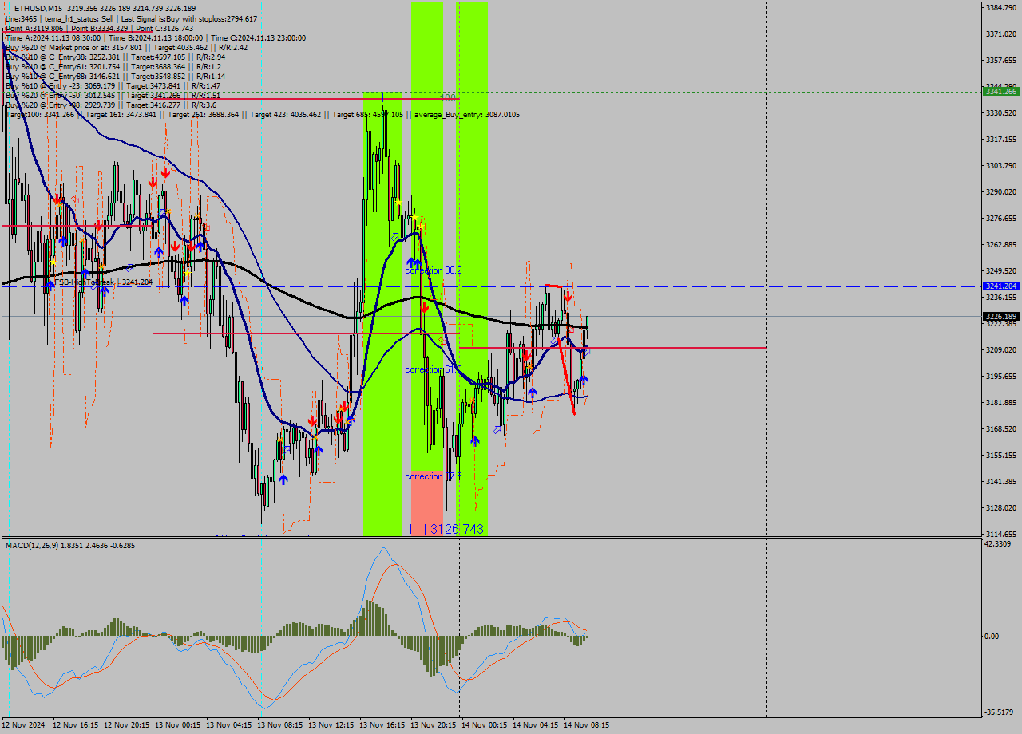The image size is (1022, 734).
Task: Select the '13 Nov 16:15' time label
Action: (382, 725)
